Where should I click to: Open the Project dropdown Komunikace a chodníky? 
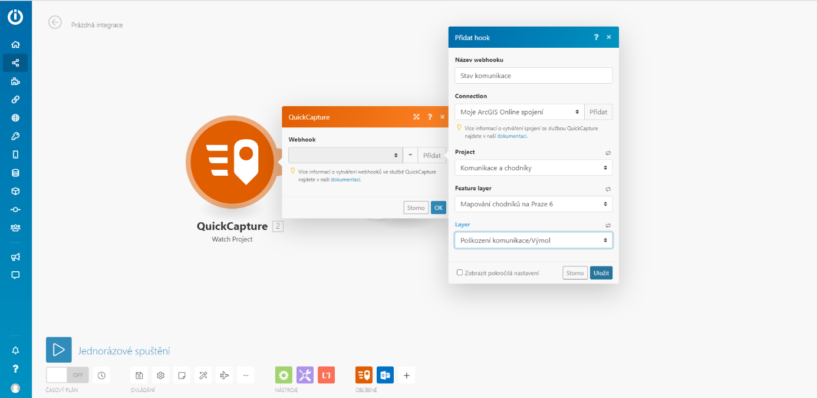point(533,167)
